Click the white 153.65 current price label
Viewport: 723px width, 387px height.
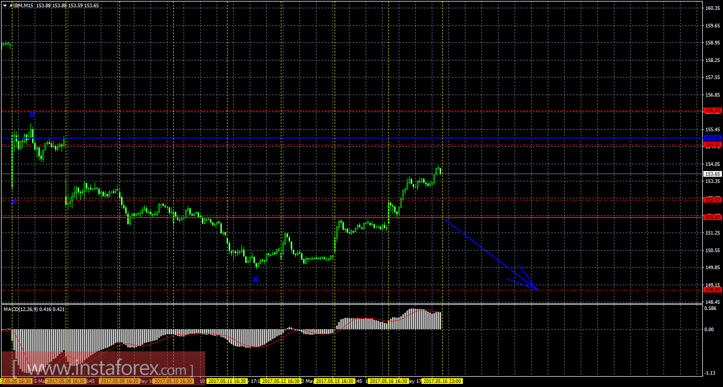click(713, 174)
